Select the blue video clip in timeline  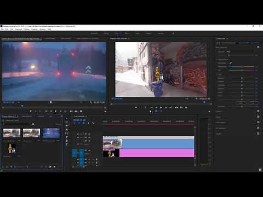pos(148,143)
